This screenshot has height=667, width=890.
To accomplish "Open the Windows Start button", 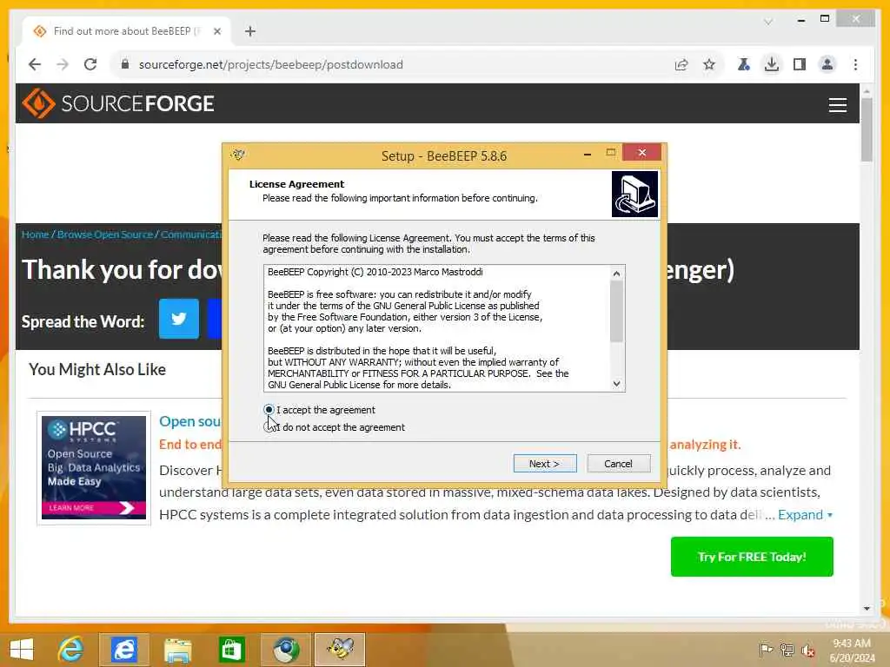I will point(22,650).
